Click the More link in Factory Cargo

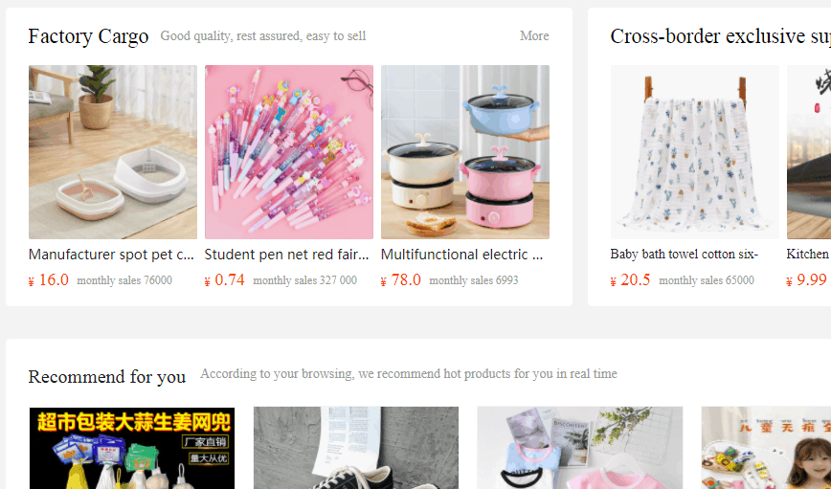534,36
